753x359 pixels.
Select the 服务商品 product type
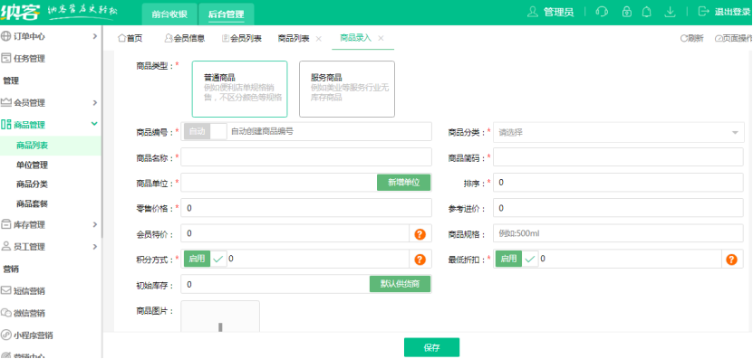[347, 89]
